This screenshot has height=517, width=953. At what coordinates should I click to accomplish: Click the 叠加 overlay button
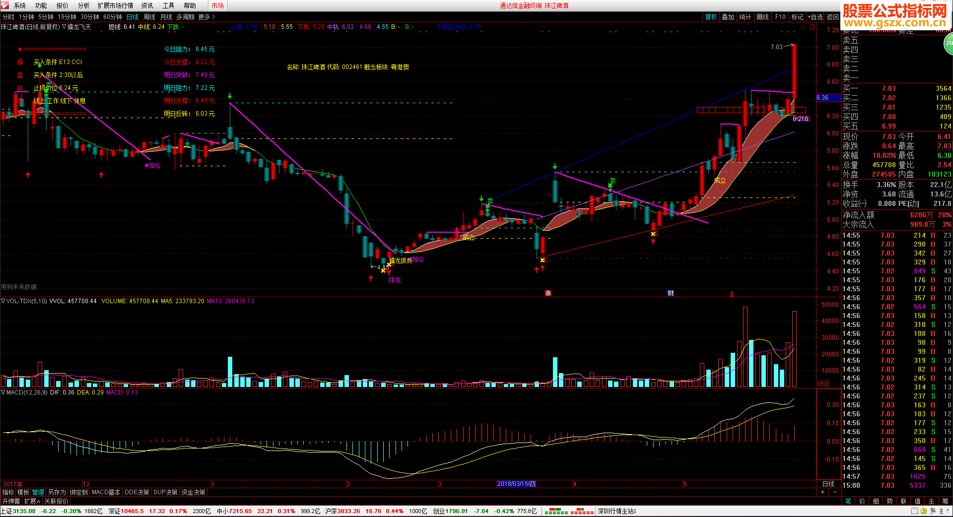click(x=728, y=17)
